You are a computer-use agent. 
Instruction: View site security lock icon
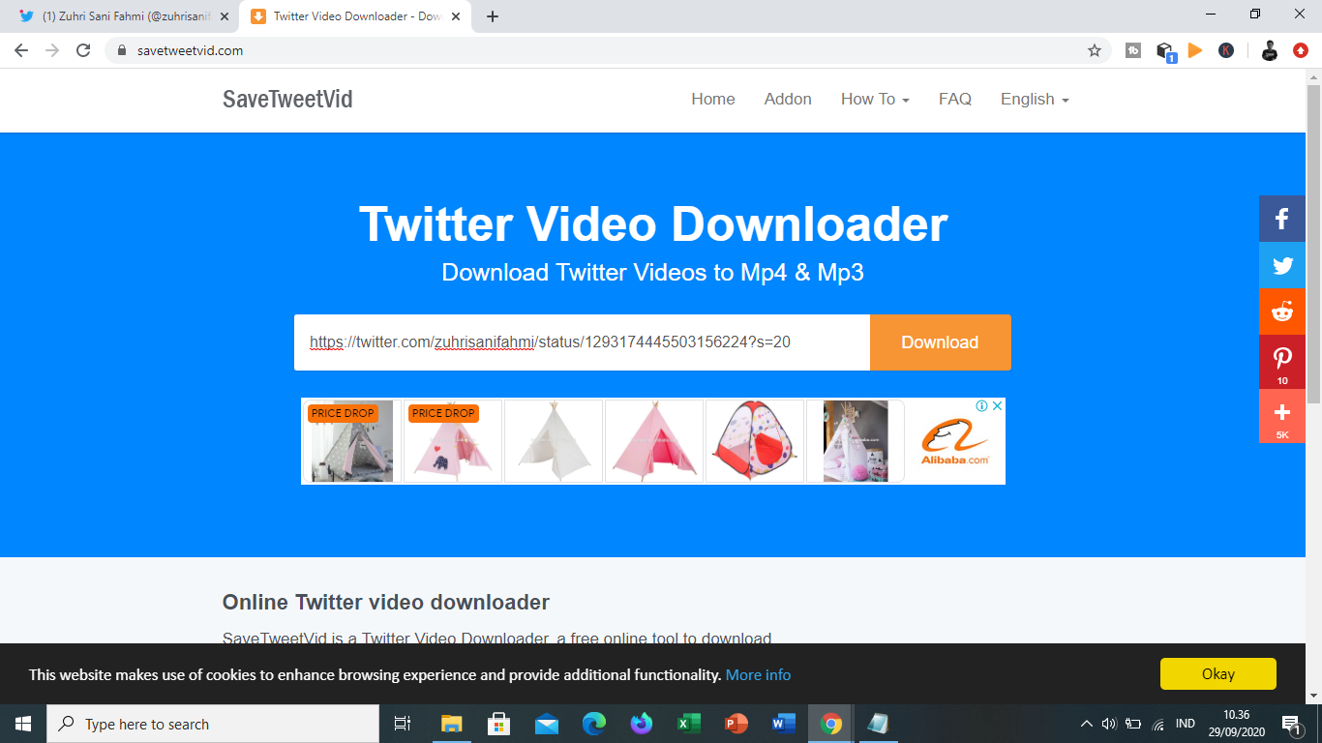pos(122,50)
